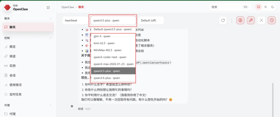Select highlighted qwen3.5-plus · qwen option
Screen dimensions: 280x117
[113, 71]
